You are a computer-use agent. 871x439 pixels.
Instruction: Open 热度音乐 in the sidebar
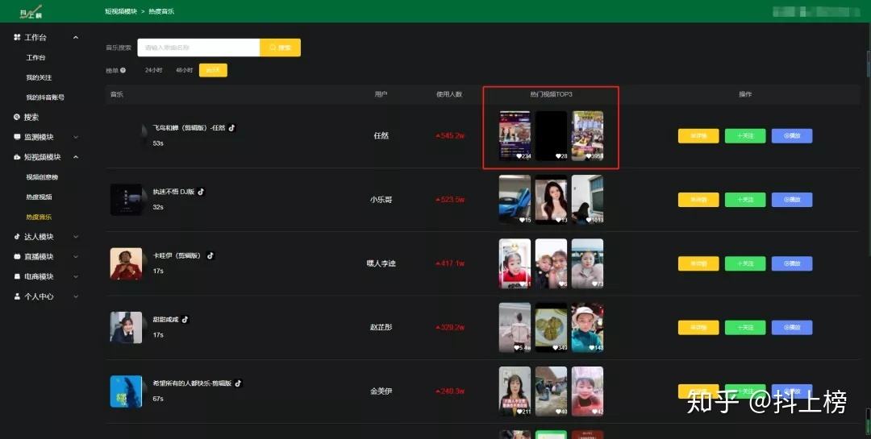(x=39, y=217)
